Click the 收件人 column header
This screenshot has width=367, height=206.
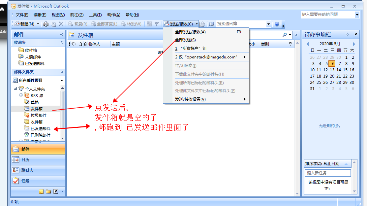point(99,44)
